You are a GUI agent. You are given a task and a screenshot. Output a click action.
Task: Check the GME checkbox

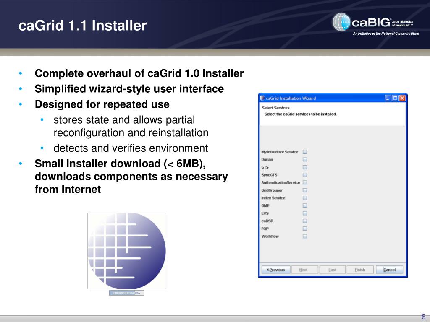pyautogui.click(x=305, y=205)
